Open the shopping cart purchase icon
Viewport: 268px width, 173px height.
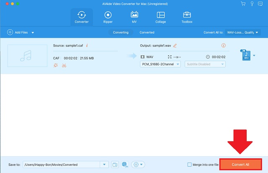243,4
